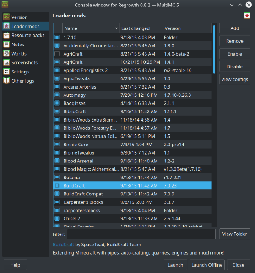Enable the unchecked AgriCraft 1.4.0-beta-2 checkbox
The image size is (255, 273).
(57, 54)
